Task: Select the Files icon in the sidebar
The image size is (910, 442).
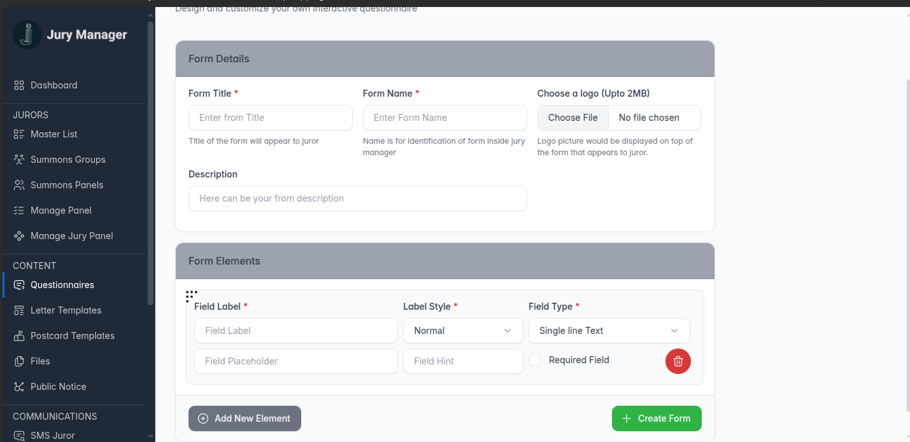Action: (x=20, y=361)
